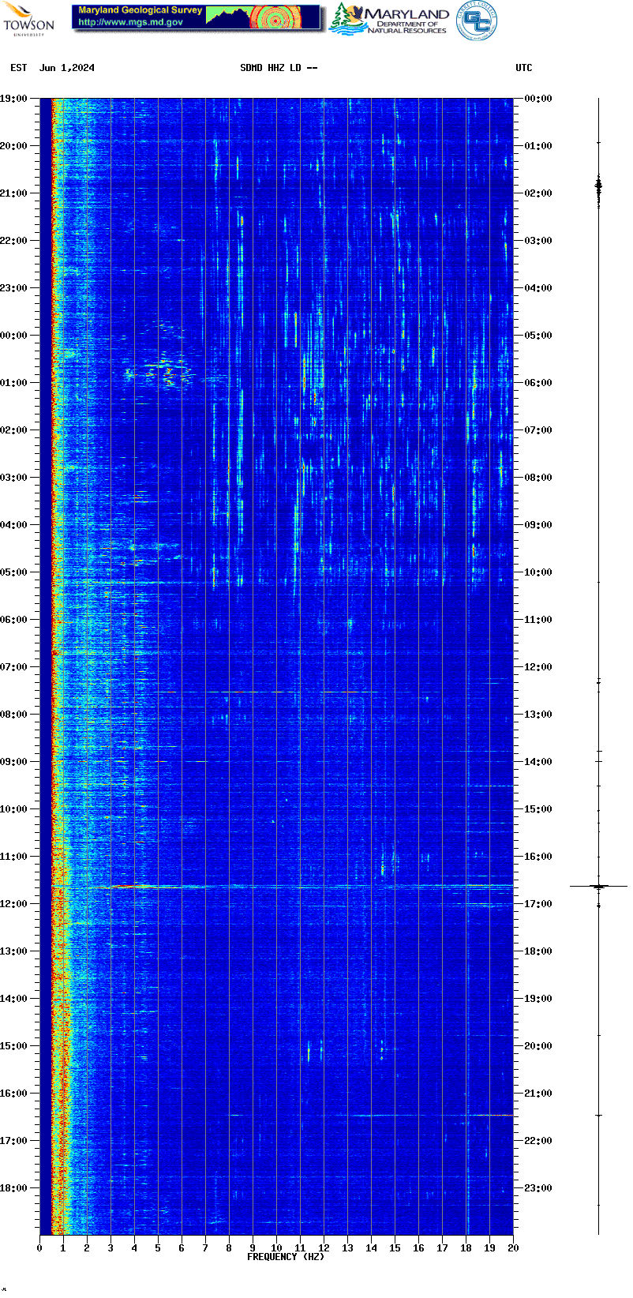Follow the http://www.mgs.md.gov link
The image size is (633, 1298).
(130, 23)
